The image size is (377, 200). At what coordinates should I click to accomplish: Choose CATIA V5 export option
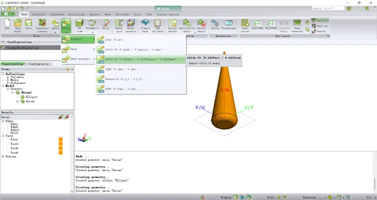tap(141, 59)
